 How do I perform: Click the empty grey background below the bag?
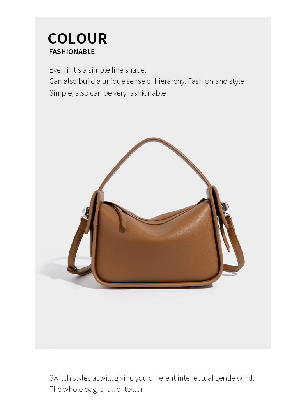tap(153, 318)
